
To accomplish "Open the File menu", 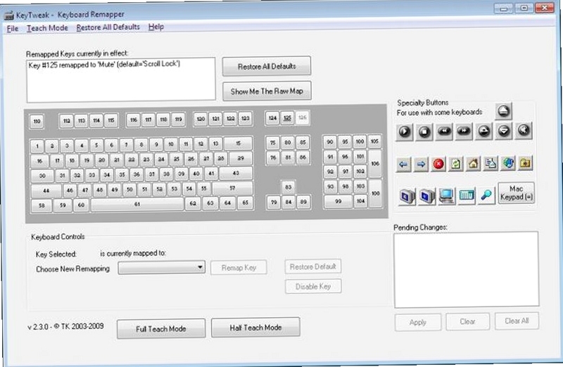I will coord(13,29).
